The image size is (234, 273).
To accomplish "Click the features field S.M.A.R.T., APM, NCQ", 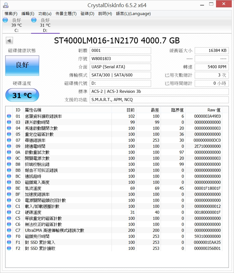I will tap(159, 100).
